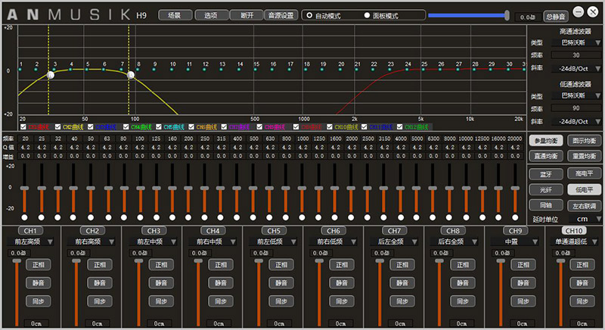Select the 蓝牙 Bluetooth input source
Screen dimensions: 605x330
(547, 173)
